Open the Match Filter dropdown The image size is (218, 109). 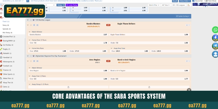pos(154,5)
